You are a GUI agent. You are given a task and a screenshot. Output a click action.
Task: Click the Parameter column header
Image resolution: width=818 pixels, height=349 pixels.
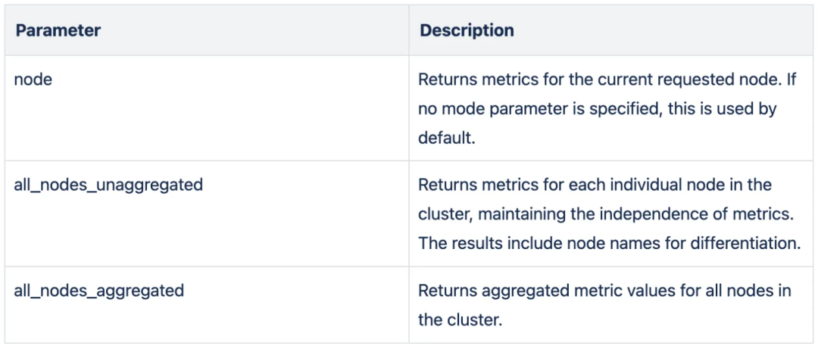point(58,31)
